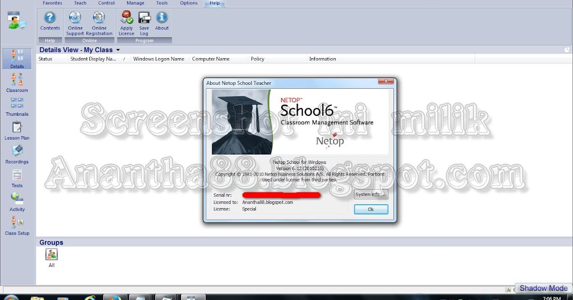Click the Groups panel heading
The image size is (573, 300).
[x=51, y=242]
